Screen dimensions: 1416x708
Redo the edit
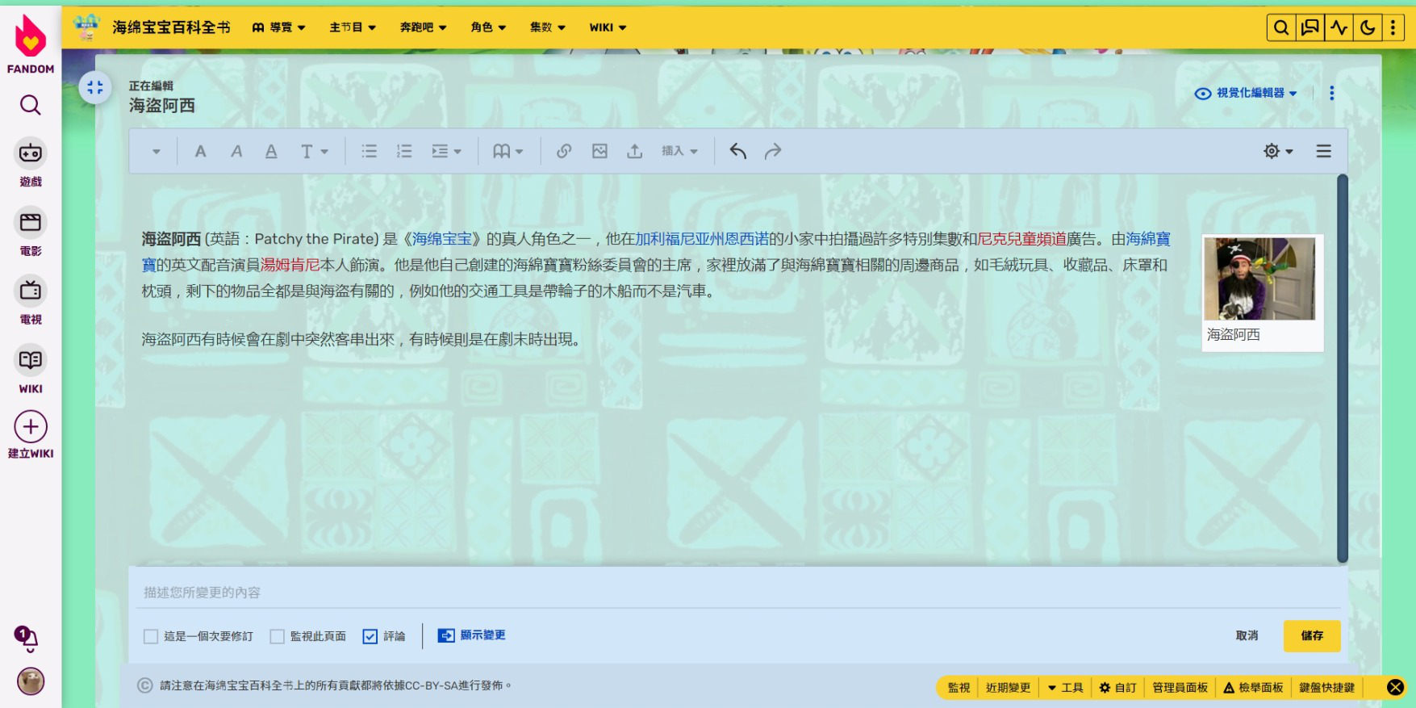point(773,151)
